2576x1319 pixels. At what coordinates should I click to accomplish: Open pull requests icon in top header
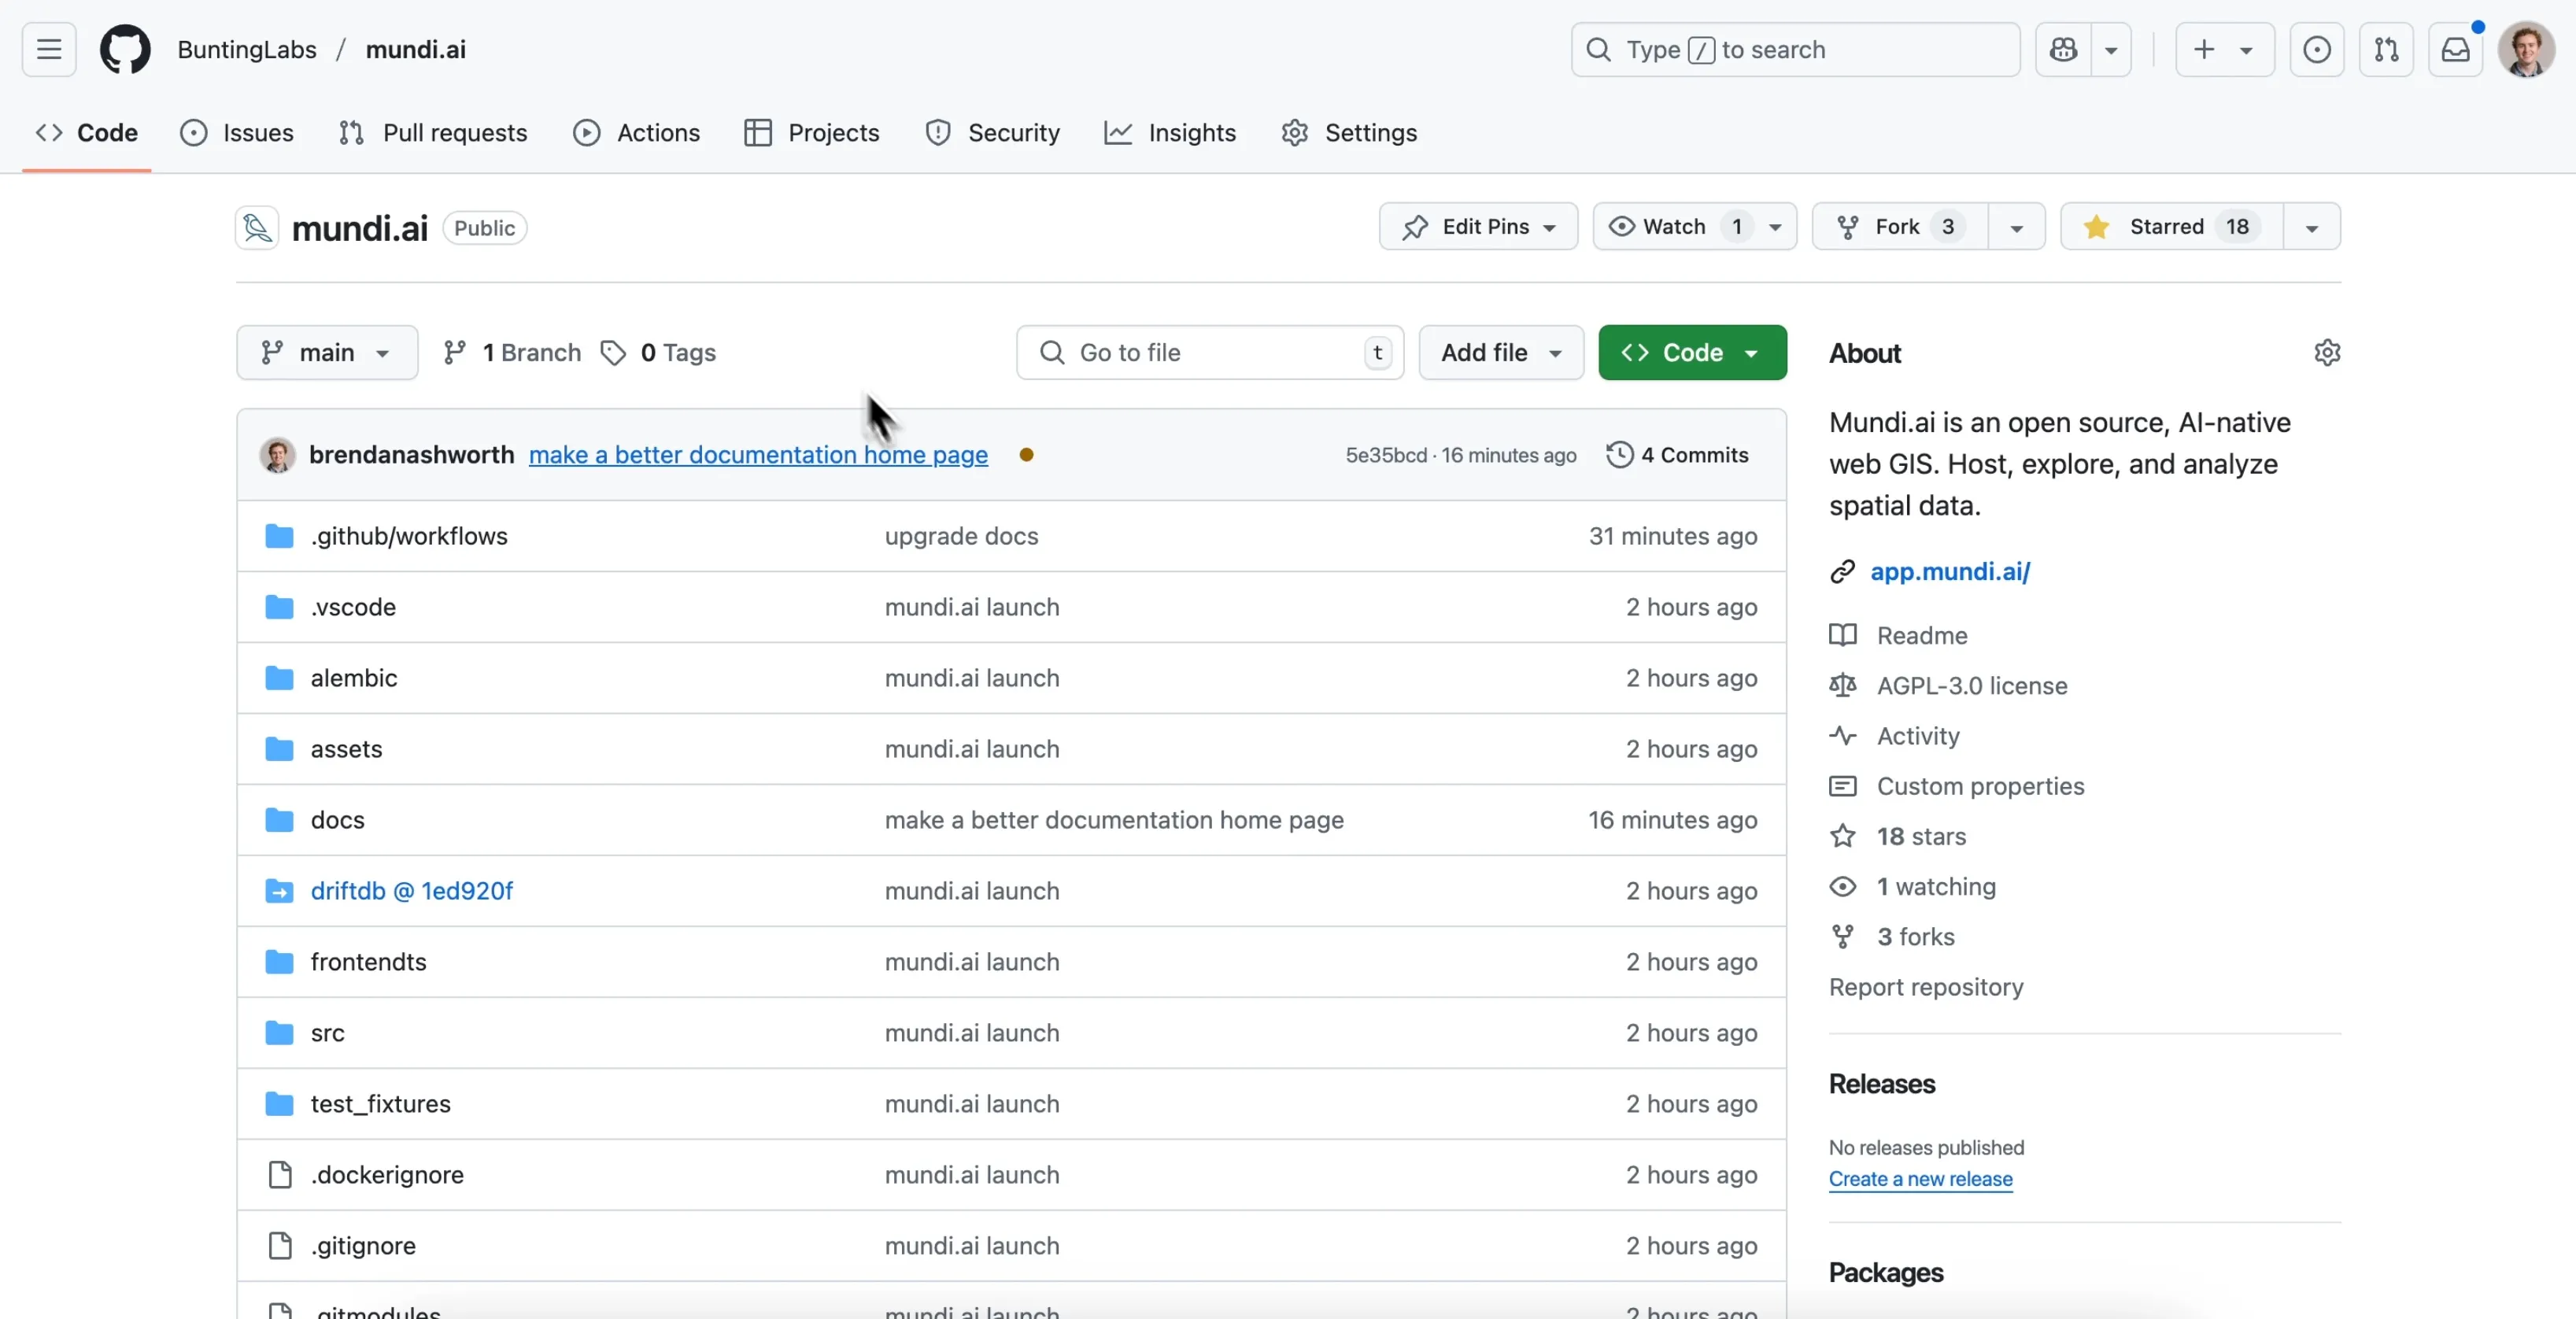click(2386, 49)
